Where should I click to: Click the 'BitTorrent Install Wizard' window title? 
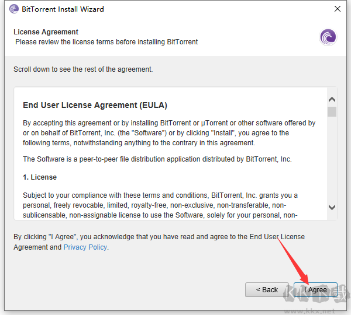coord(63,9)
